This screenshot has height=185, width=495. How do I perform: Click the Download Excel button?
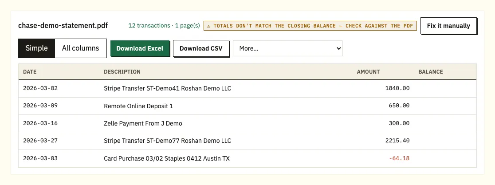pos(140,48)
